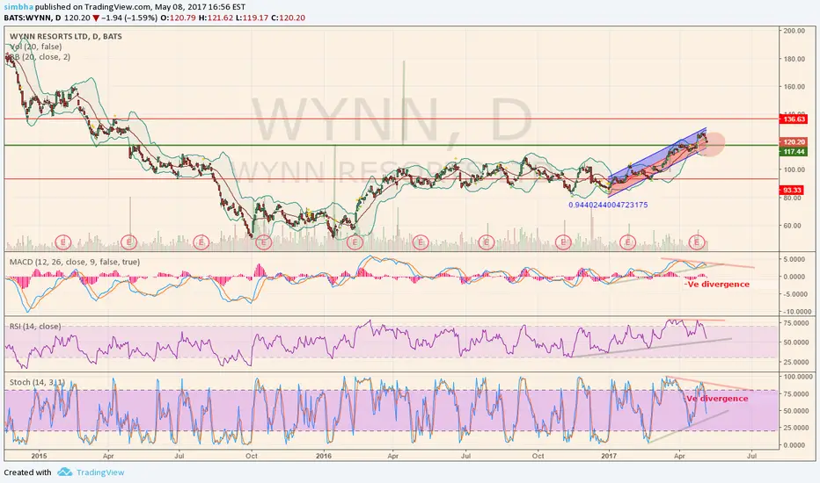Select the latest earnings E marker after Apr 2017
The width and height of the screenshot is (820, 483).
tap(697, 242)
